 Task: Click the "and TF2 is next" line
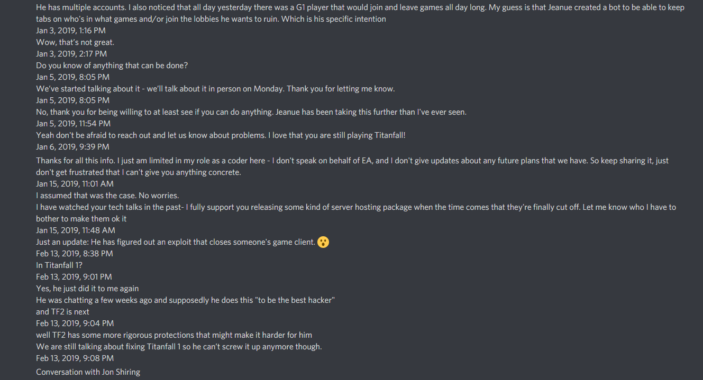point(62,312)
